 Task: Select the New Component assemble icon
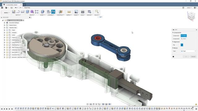49,12
